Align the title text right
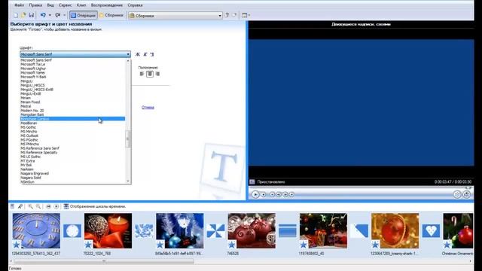482x271 pixels. tap(157, 74)
